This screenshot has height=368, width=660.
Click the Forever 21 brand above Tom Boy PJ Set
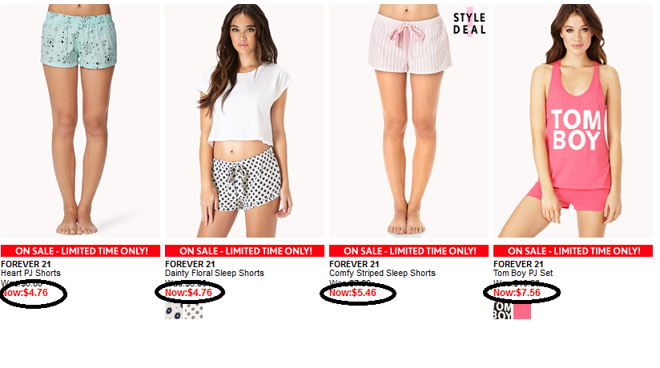point(518,264)
